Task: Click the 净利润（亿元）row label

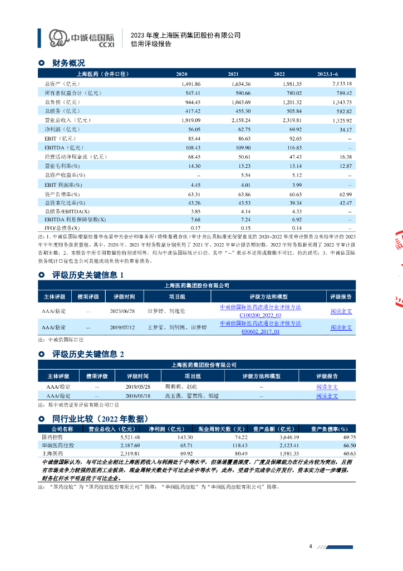Action: click(x=62, y=129)
